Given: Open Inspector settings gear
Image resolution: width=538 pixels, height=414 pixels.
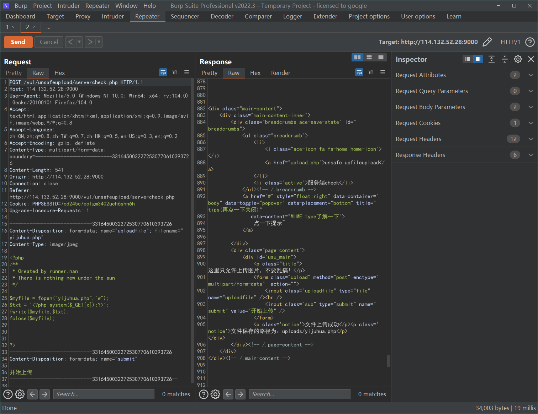Looking at the screenshot, I should pos(518,59).
